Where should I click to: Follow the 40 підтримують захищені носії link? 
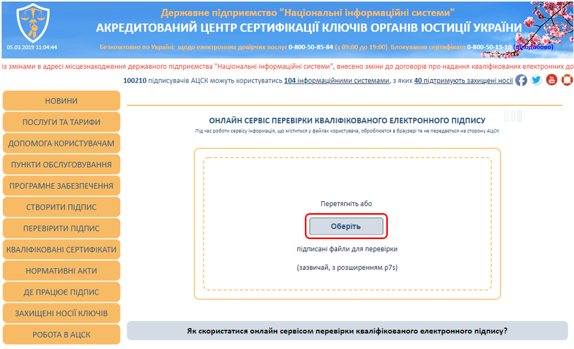tap(464, 81)
